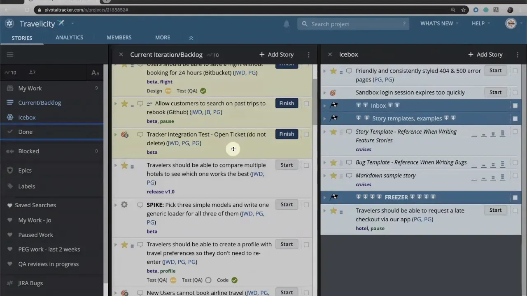Click Finish on the past trips rebook story
Image resolution: width=527 pixels, height=296 pixels.
pyautogui.click(x=287, y=103)
